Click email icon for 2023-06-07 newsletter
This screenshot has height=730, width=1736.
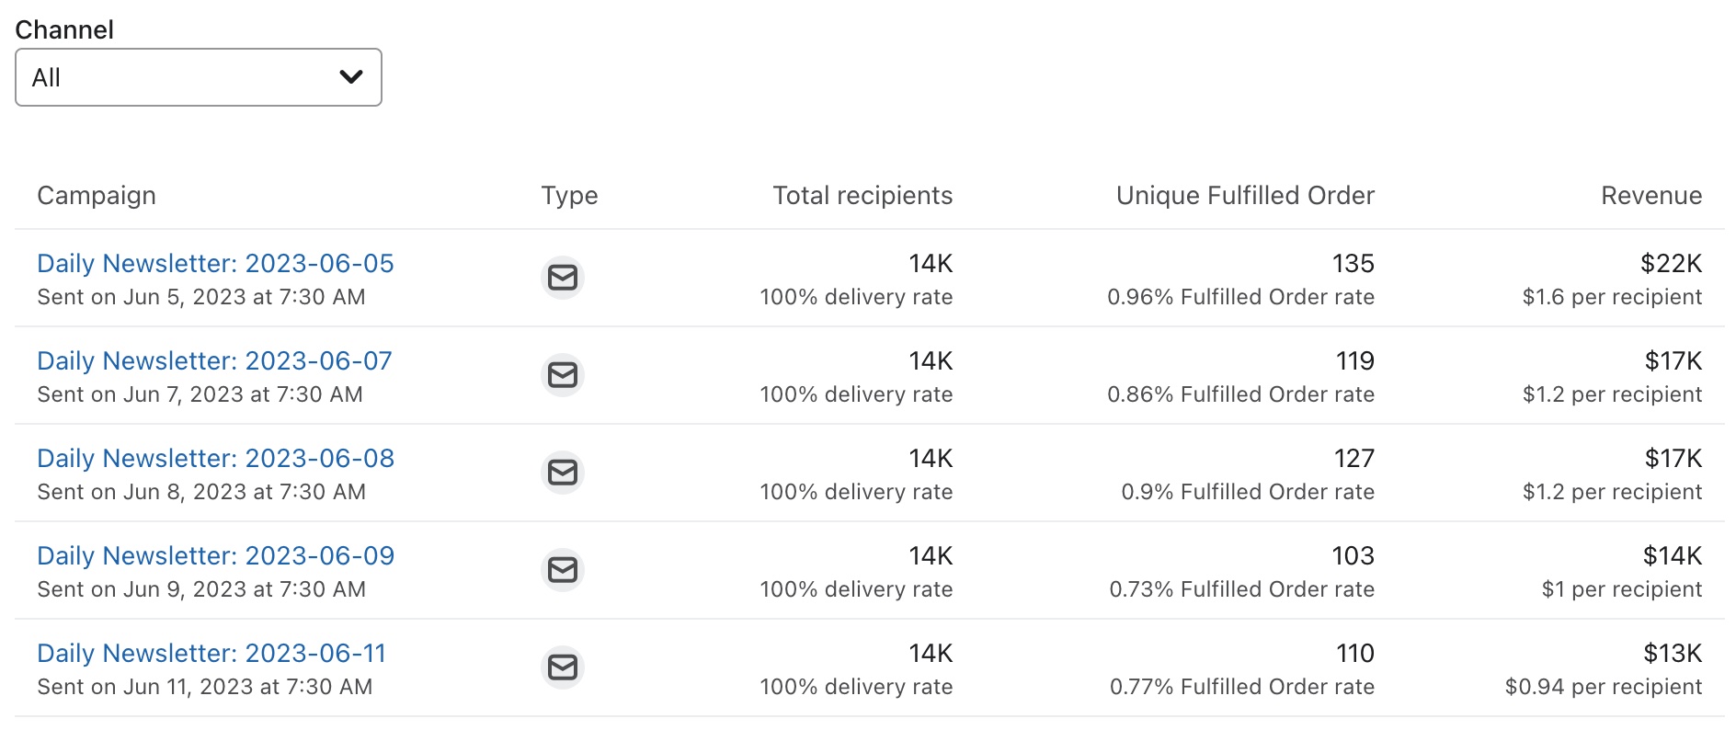[x=563, y=375]
